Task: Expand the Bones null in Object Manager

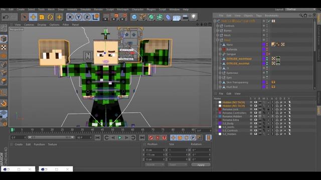Action: coord(217,30)
